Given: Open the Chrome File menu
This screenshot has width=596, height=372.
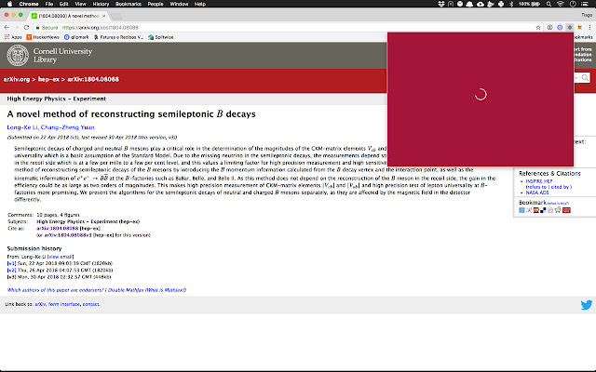Looking at the screenshot, I should [49, 4].
